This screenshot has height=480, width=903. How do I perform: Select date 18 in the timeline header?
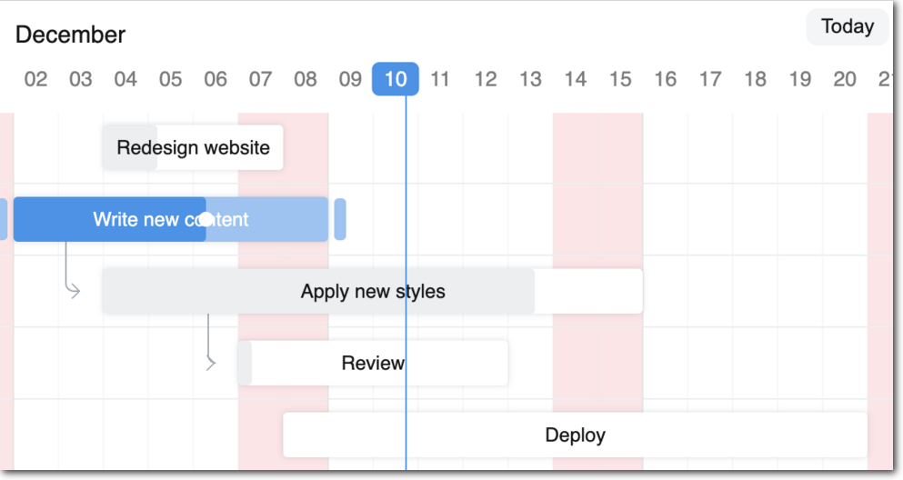click(755, 79)
